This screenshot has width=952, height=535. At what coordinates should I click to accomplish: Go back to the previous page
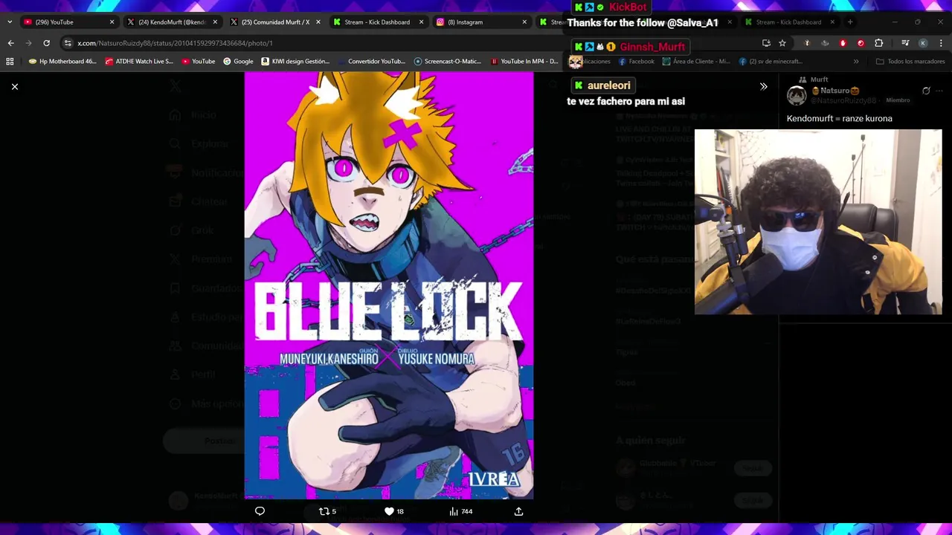[x=10, y=43]
